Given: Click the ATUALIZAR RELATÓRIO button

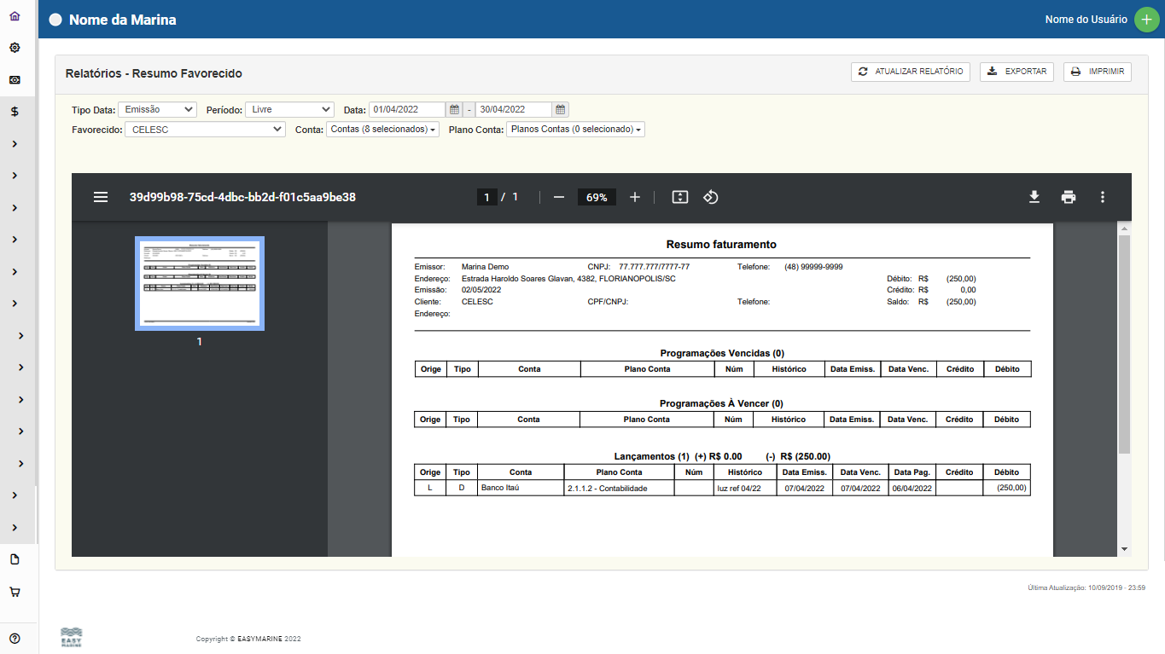Looking at the screenshot, I should (x=910, y=72).
